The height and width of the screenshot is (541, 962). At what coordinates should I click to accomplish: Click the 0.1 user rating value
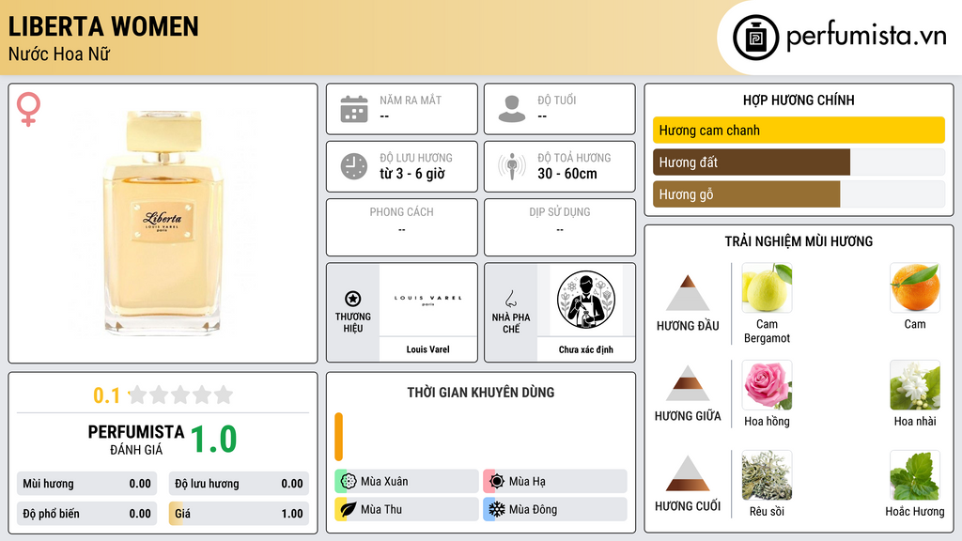coord(106,395)
